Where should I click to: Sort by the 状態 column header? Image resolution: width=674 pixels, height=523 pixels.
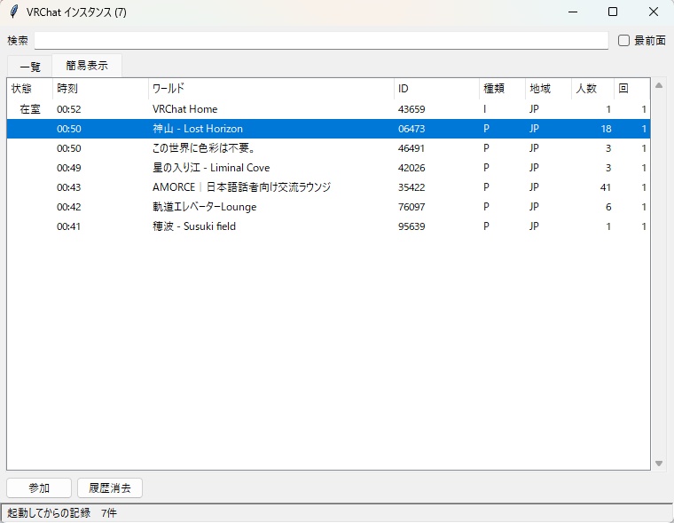pos(29,89)
